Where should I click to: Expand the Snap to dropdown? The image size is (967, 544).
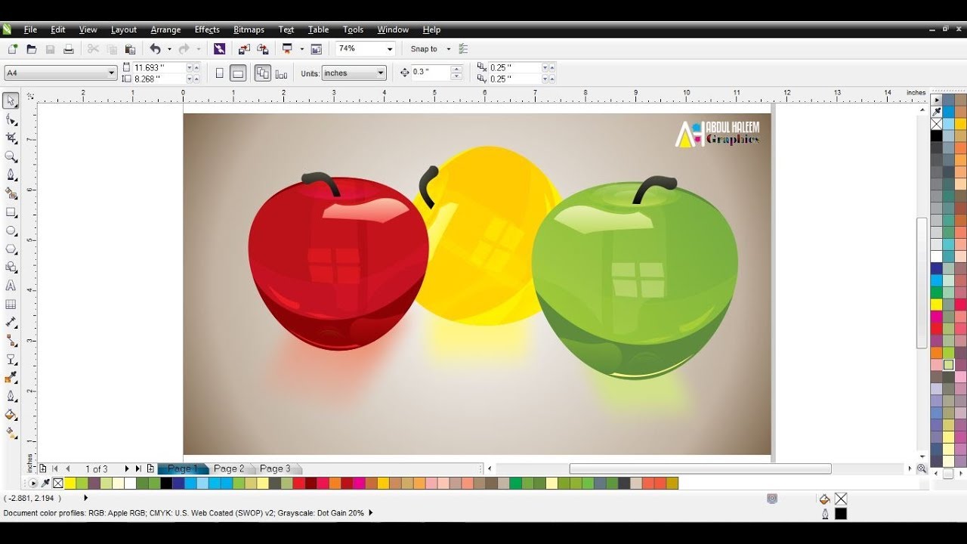448,49
